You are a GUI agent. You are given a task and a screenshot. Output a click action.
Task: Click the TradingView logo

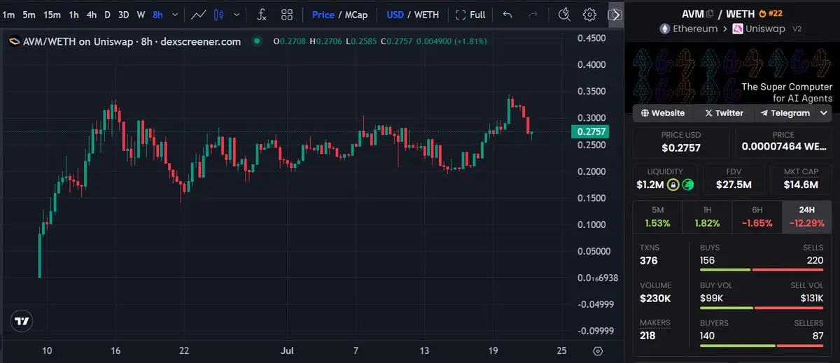22,321
